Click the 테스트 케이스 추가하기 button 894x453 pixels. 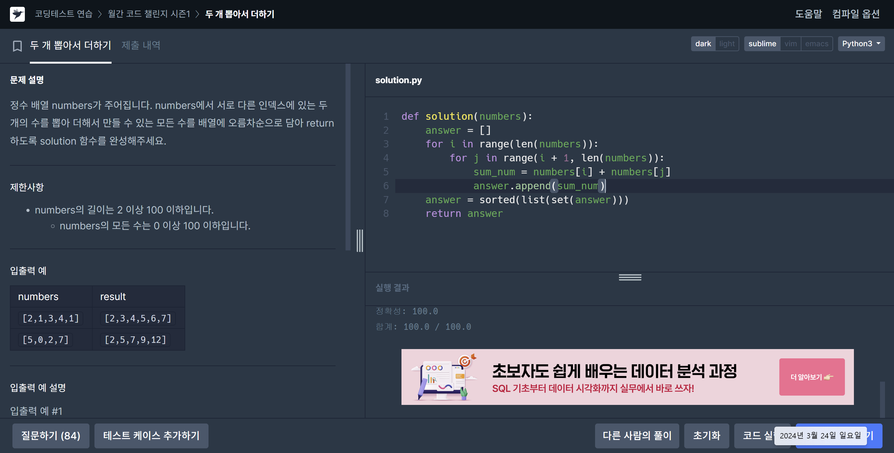[x=151, y=436]
